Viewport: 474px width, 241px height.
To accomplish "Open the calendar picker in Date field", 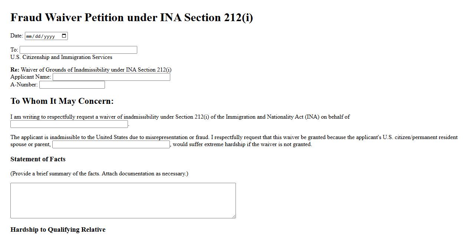I will coord(64,36).
